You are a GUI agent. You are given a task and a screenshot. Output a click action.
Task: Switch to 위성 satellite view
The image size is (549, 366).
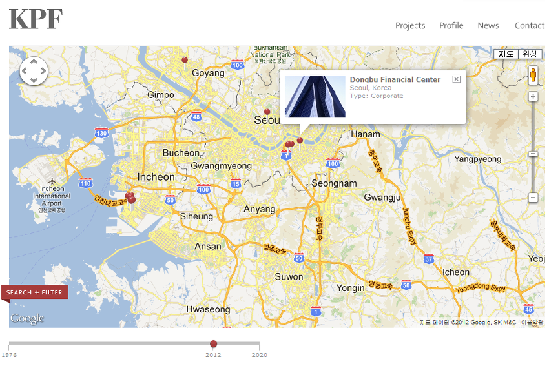530,54
